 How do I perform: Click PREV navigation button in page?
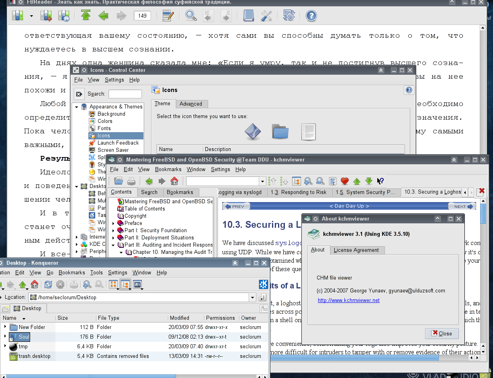pos(237,206)
